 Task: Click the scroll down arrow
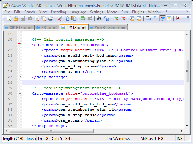pyautogui.click(x=187, y=126)
